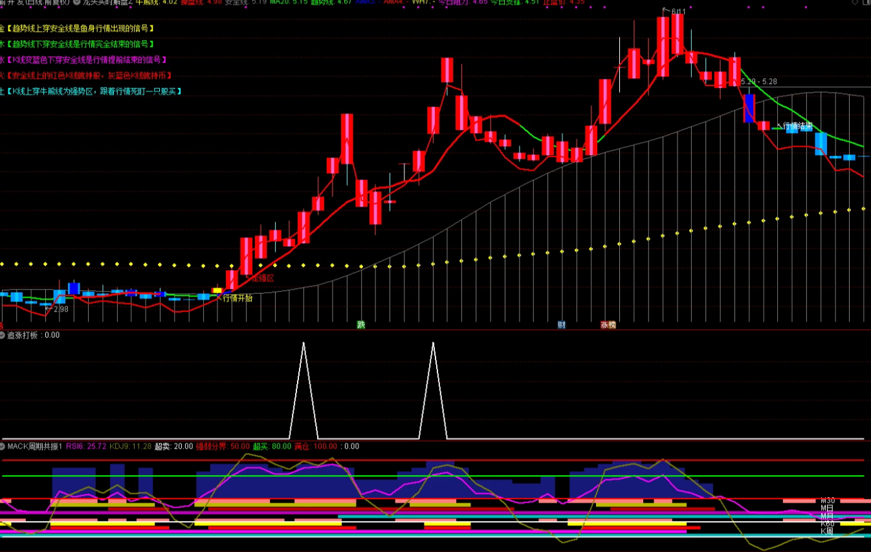Click the RSI6 value label

tap(86, 446)
